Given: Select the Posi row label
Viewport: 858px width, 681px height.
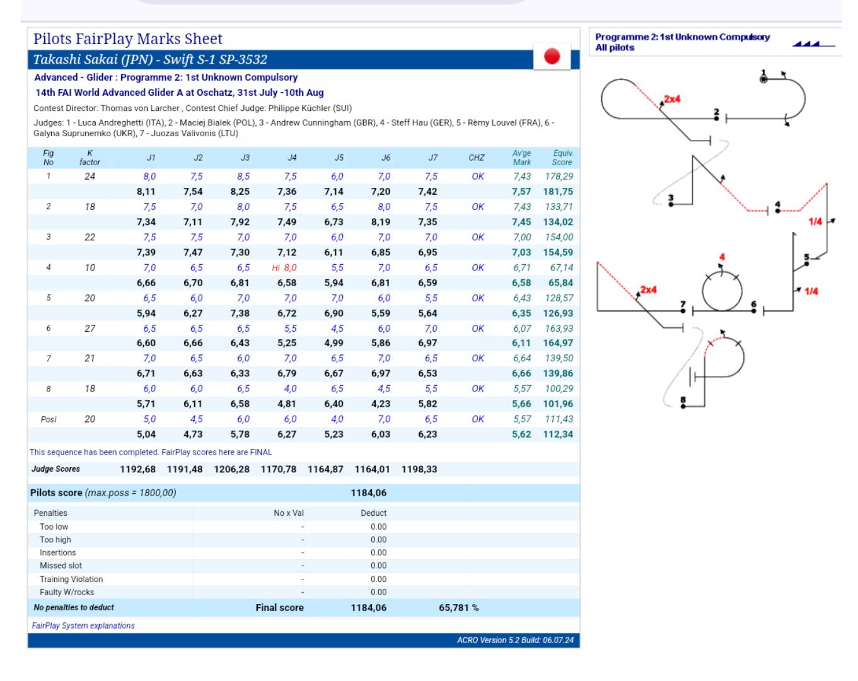Looking at the screenshot, I should (x=49, y=419).
